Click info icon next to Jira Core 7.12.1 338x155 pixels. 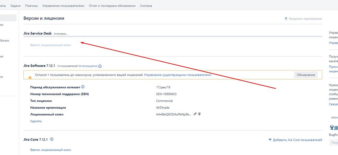pyautogui.click(x=52, y=139)
